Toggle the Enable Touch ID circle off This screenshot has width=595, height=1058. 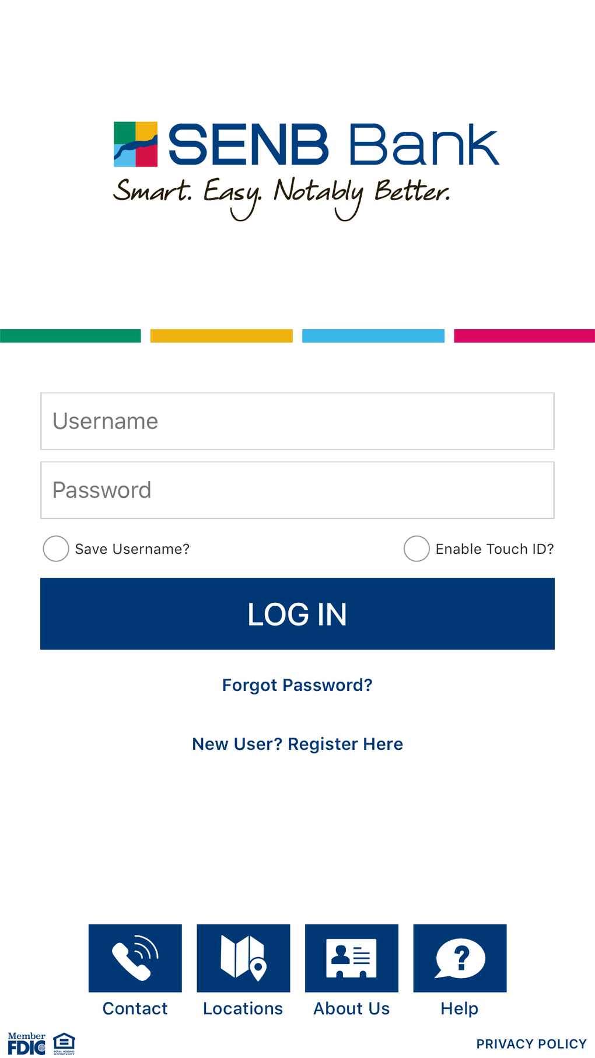tap(416, 549)
